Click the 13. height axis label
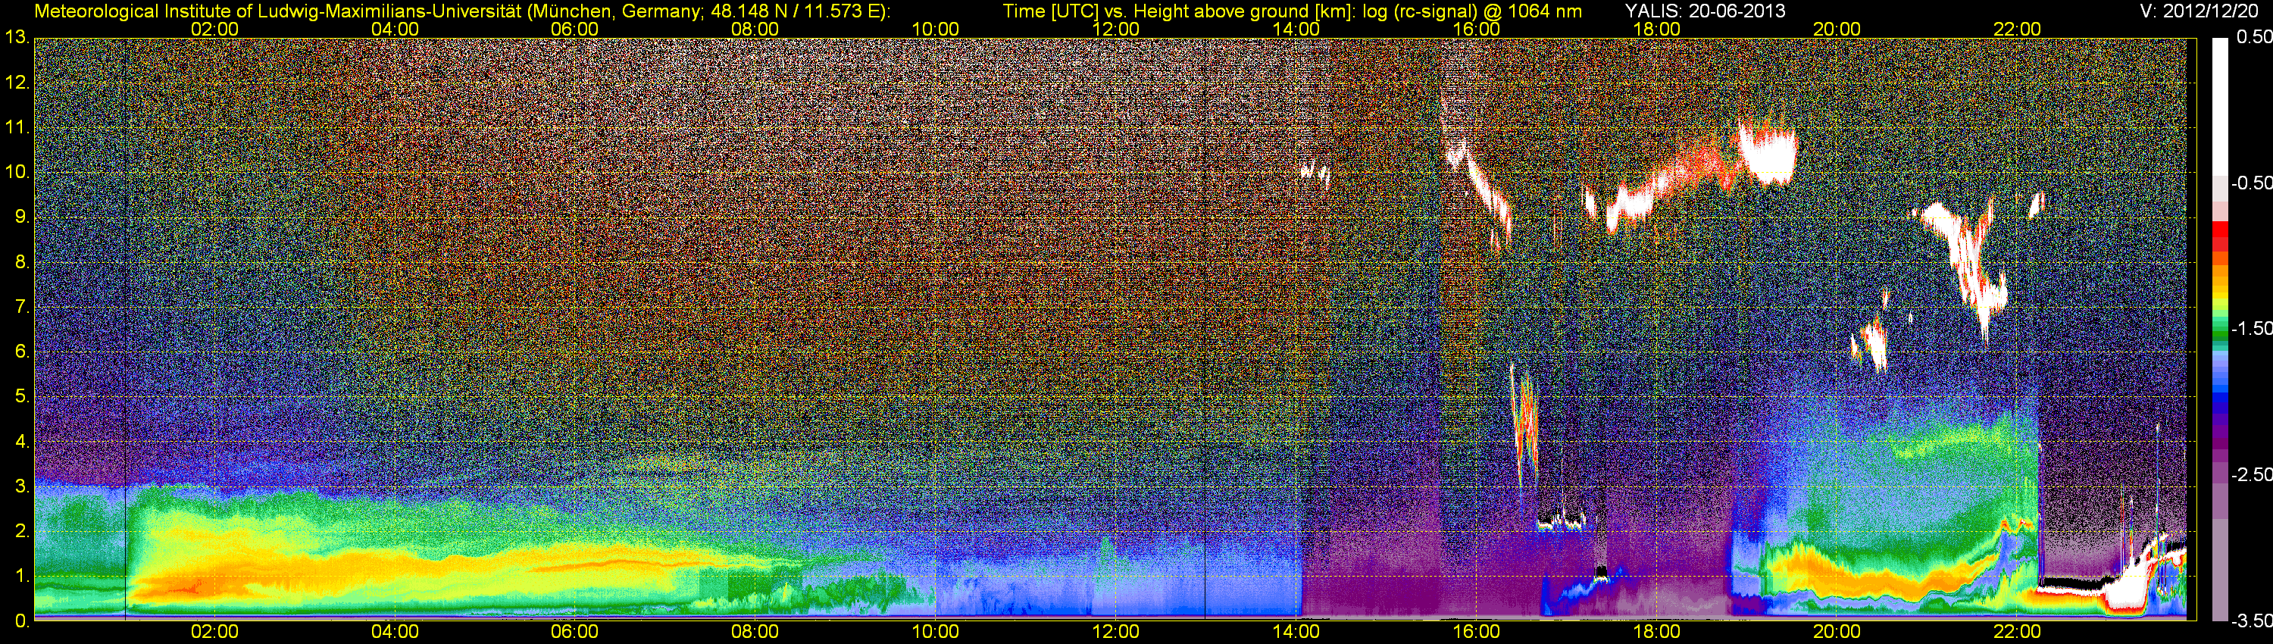 (17, 38)
